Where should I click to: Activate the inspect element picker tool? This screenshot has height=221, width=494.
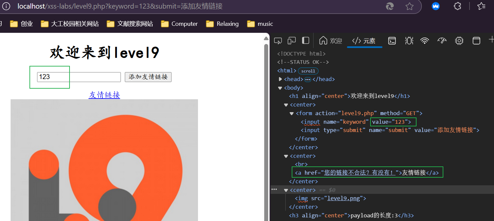[278, 41]
